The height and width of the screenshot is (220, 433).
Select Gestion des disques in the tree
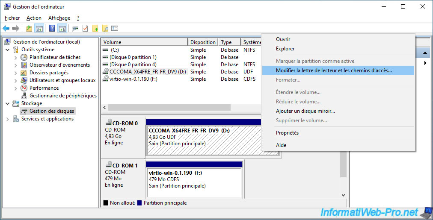[52, 111]
